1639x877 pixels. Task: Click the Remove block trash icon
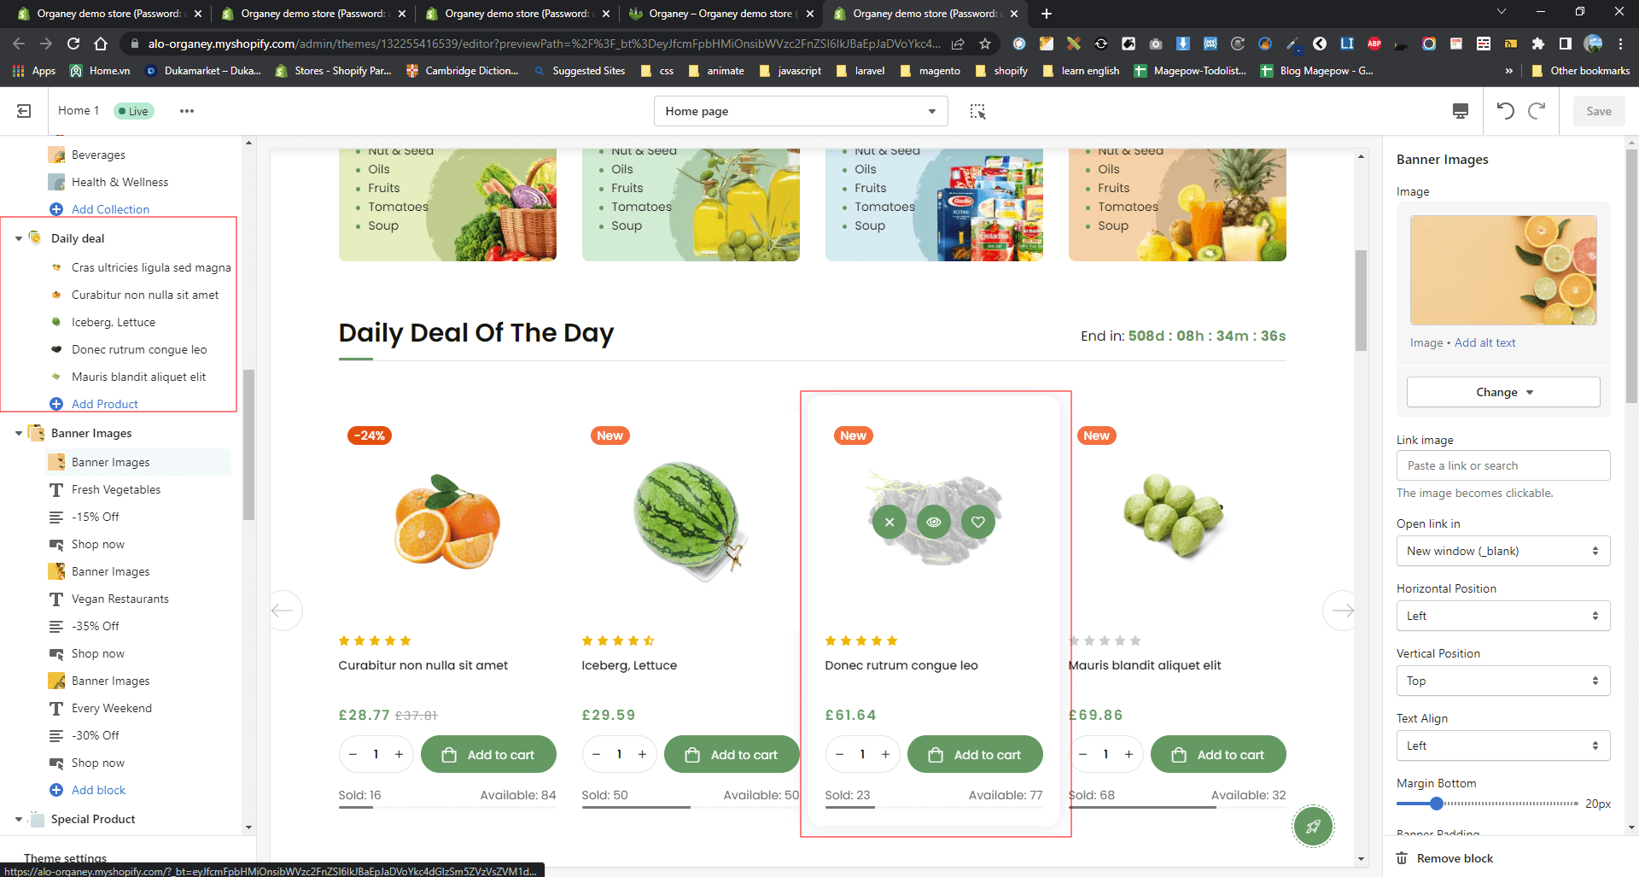[x=1402, y=858]
